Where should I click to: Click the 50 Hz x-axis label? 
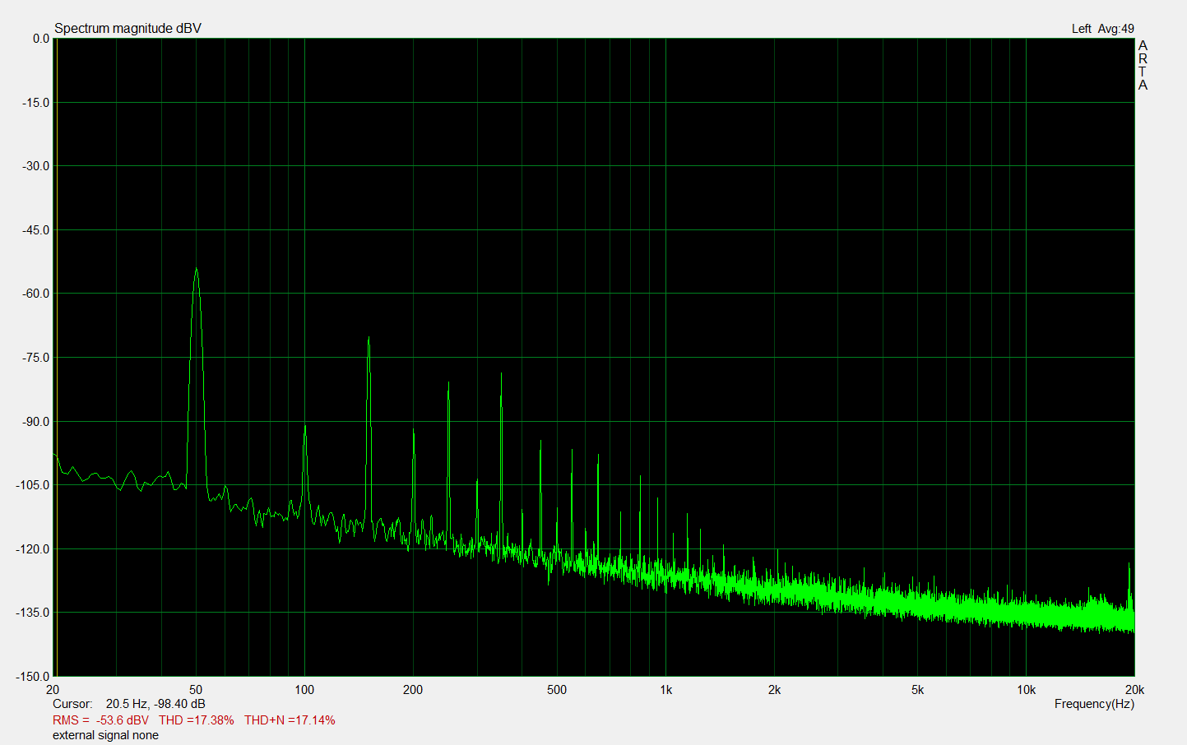click(196, 690)
